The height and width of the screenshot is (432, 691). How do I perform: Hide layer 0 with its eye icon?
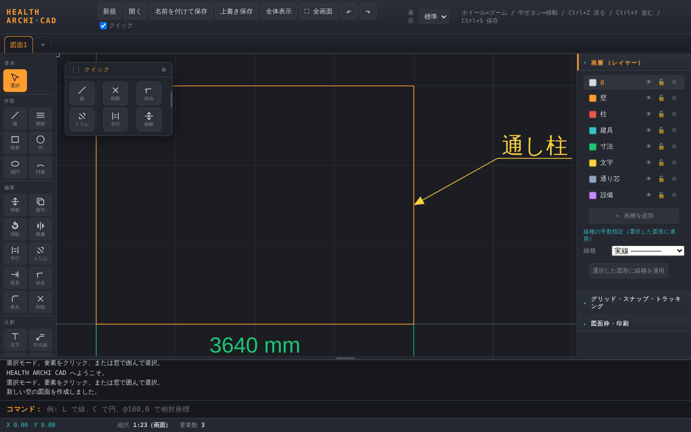(649, 82)
